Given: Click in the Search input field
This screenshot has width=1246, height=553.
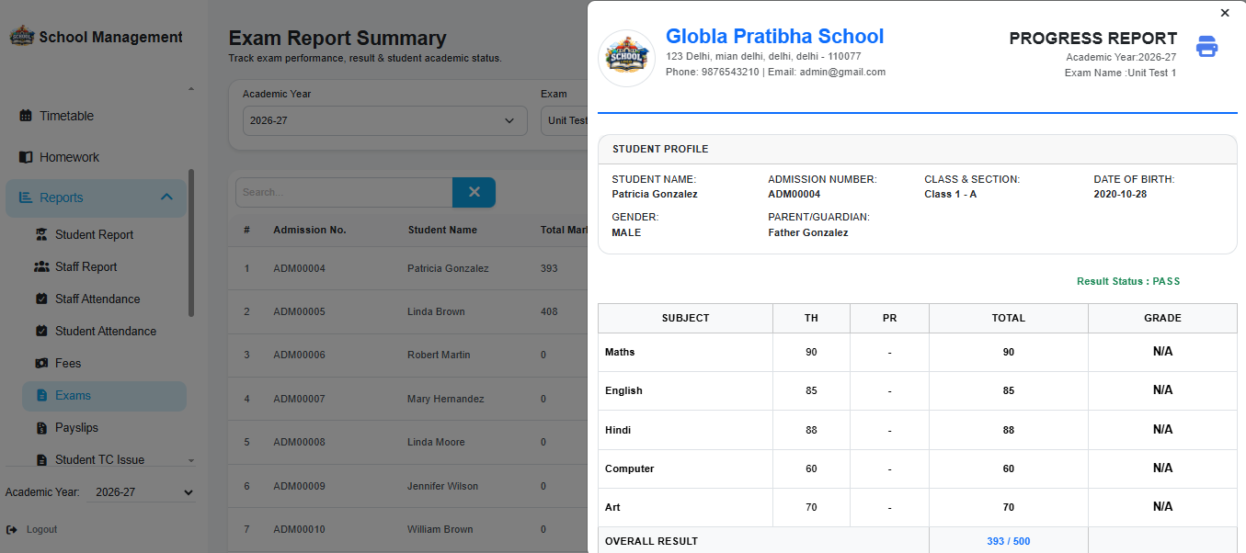Looking at the screenshot, I should point(344,192).
